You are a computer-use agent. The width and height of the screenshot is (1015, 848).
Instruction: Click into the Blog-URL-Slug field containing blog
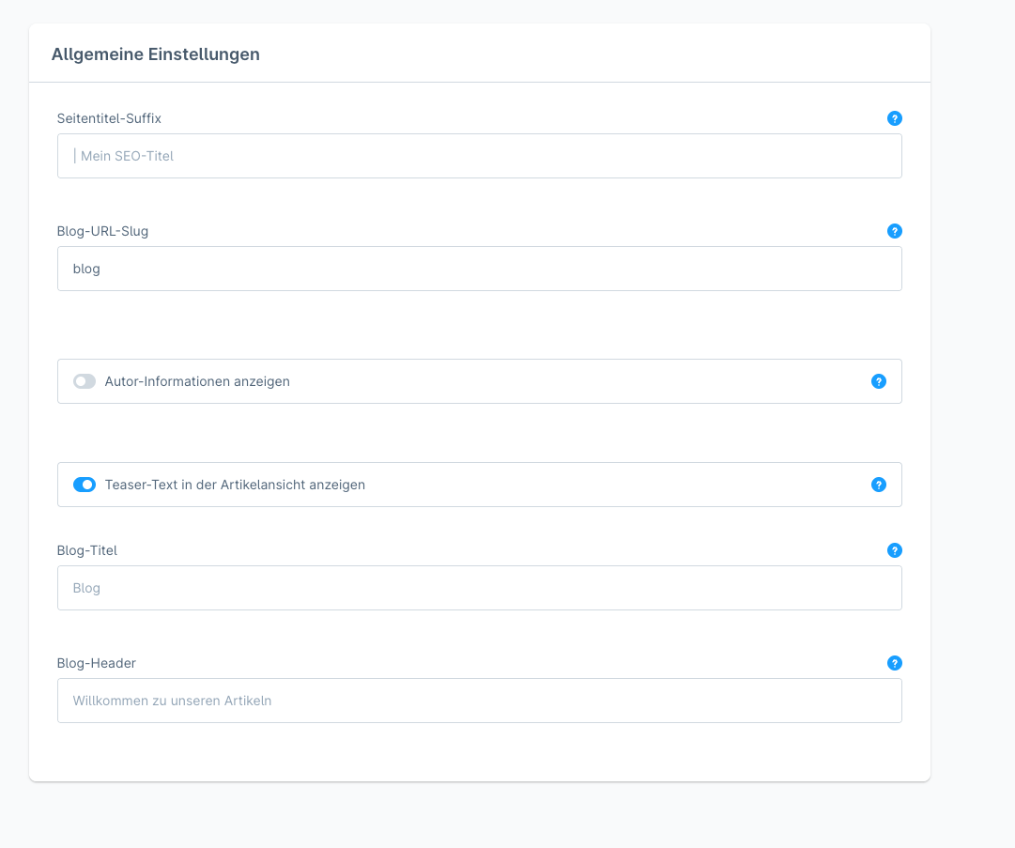[x=479, y=269]
